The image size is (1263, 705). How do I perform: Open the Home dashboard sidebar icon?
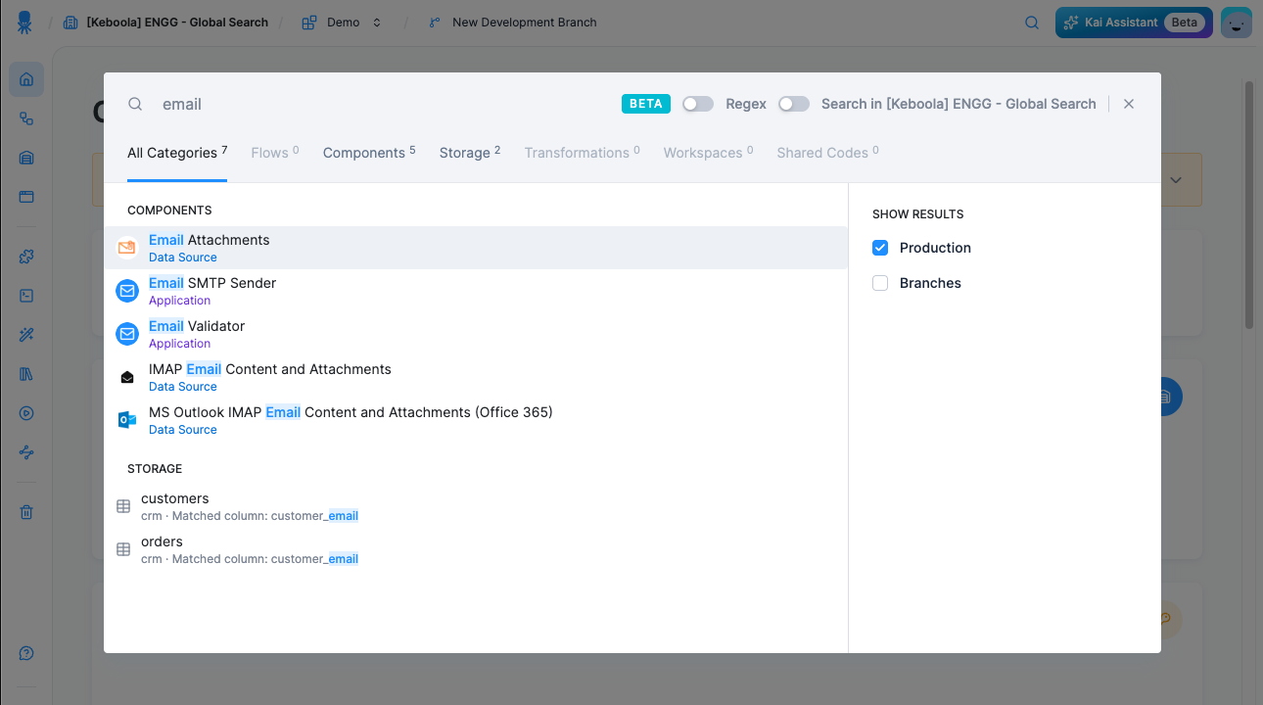pos(26,79)
